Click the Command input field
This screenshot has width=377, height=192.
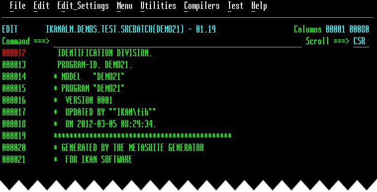pos(178,41)
